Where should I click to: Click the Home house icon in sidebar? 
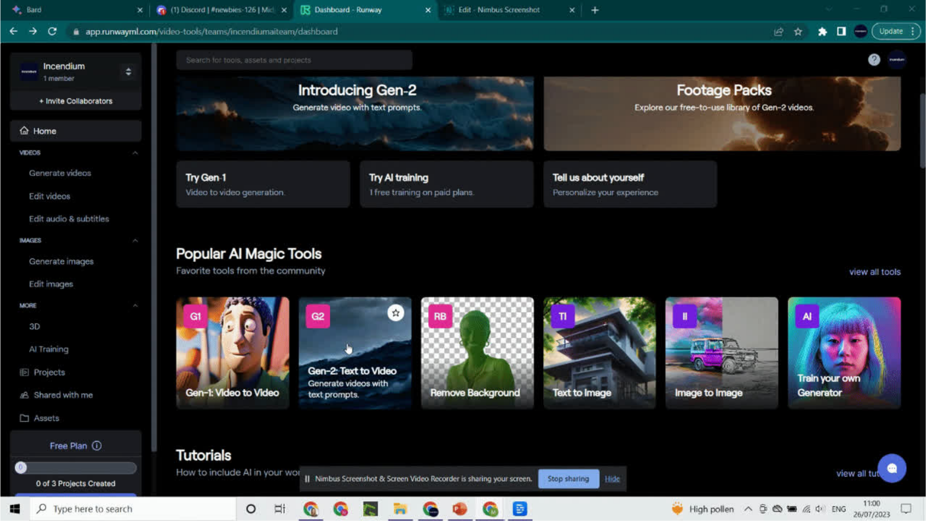[24, 131]
